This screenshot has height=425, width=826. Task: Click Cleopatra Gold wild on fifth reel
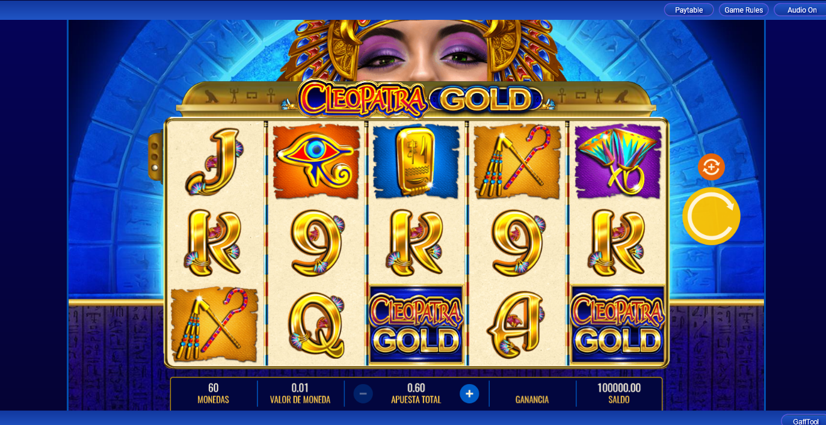(x=618, y=325)
